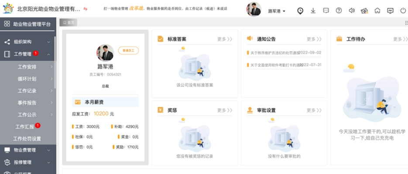Expand 工作记录 submenu arrow
The width and height of the screenshot is (408, 174).
tap(51, 91)
